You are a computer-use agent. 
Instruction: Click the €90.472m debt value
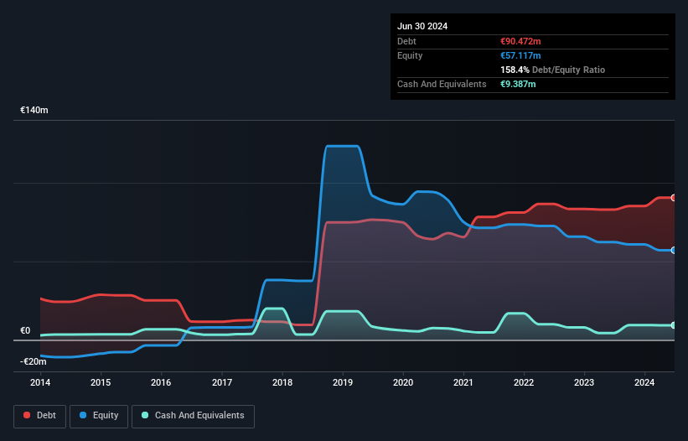click(x=520, y=41)
